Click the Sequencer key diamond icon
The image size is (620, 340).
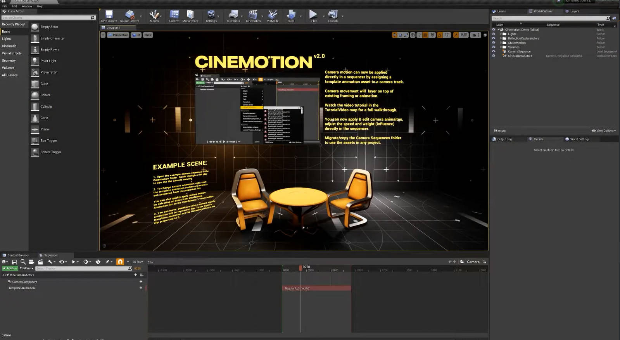click(x=86, y=262)
